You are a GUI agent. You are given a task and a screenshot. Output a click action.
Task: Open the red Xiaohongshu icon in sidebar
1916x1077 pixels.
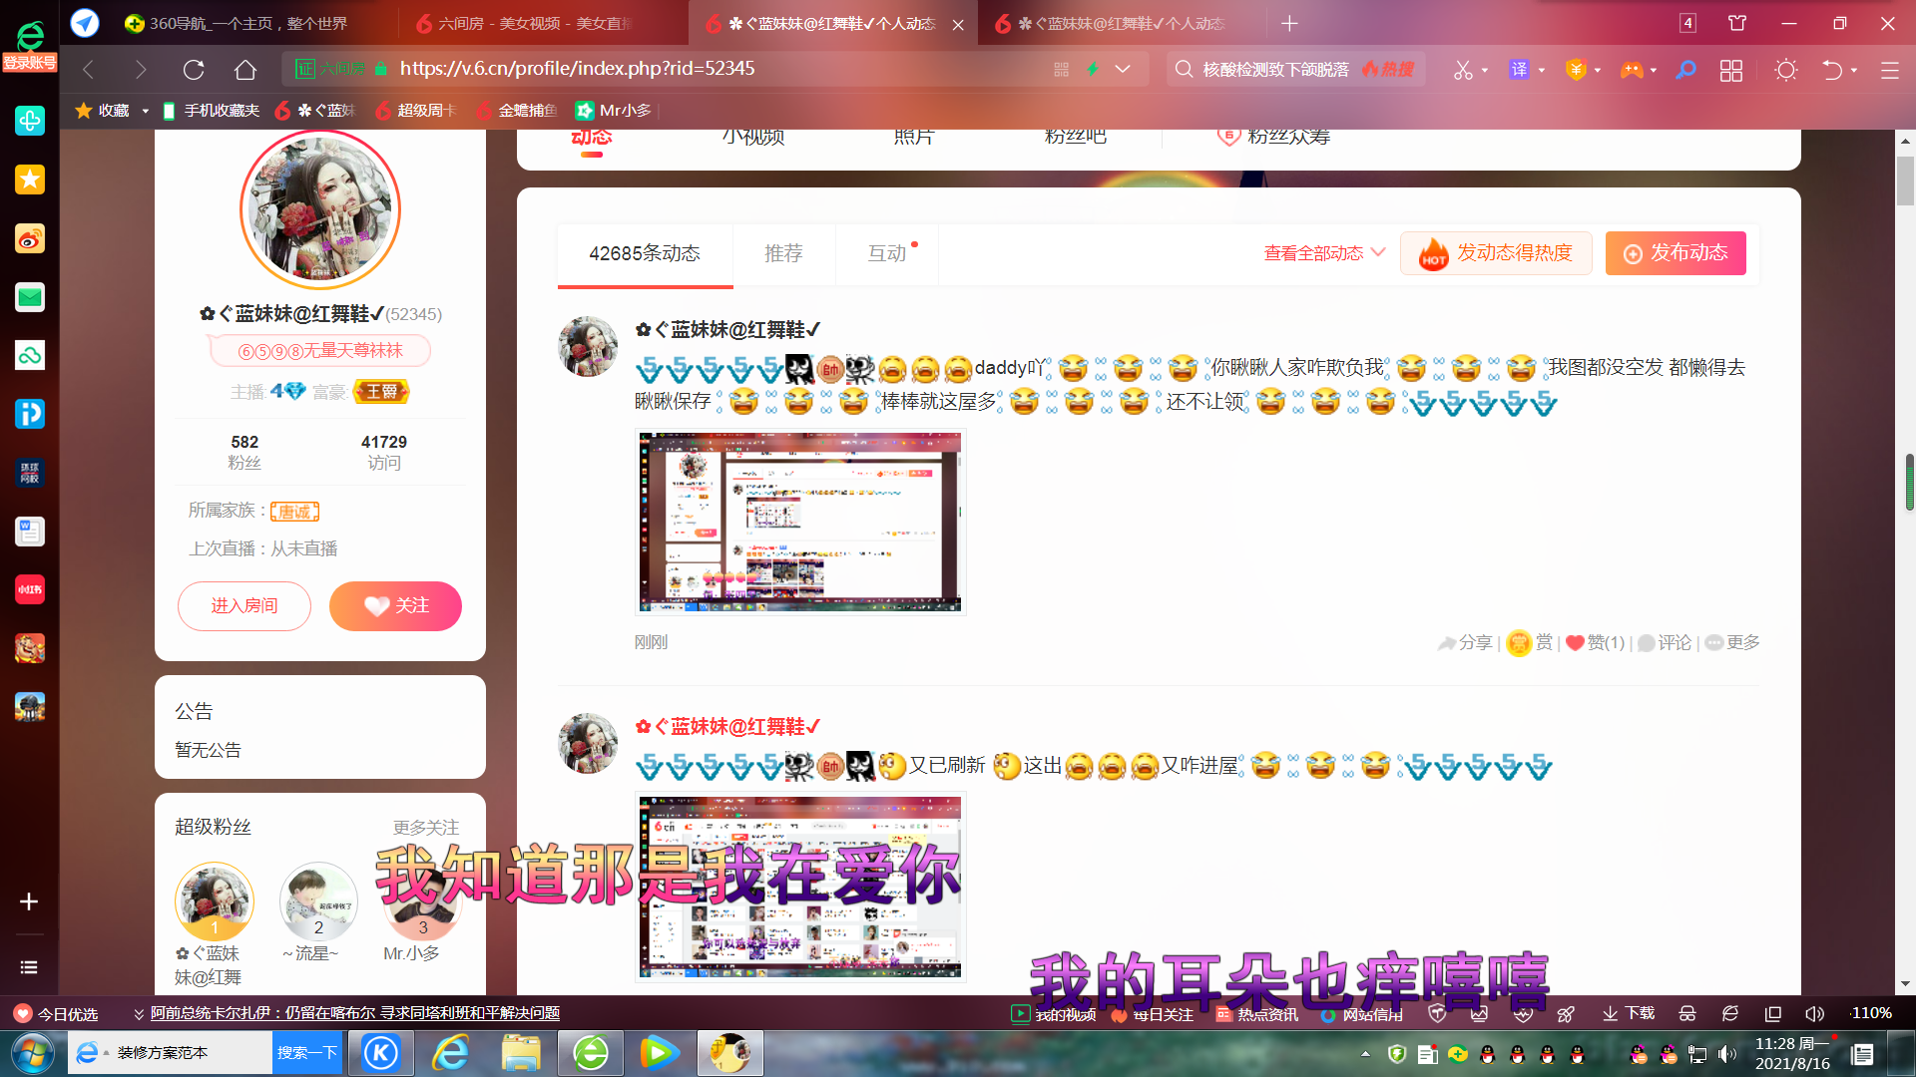tap(30, 589)
